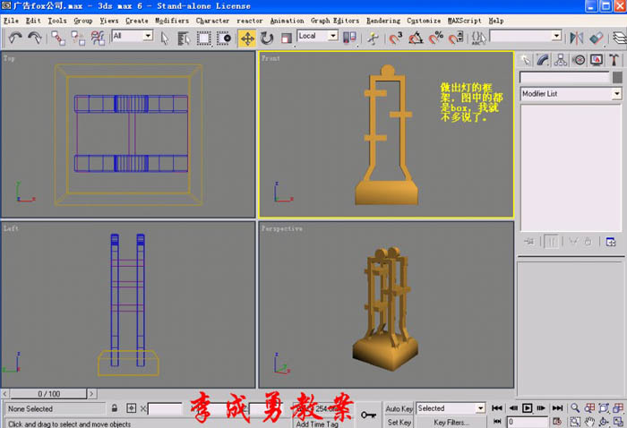Activate the Select and Move tool
Image resolution: width=627 pixels, height=428 pixels.
coord(247,39)
